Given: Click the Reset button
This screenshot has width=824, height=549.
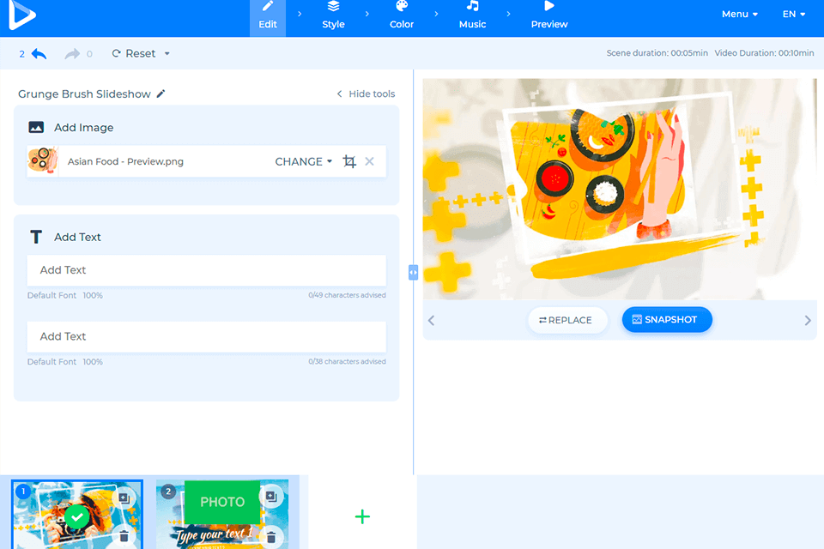Looking at the screenshot, I should coord(134,53).
